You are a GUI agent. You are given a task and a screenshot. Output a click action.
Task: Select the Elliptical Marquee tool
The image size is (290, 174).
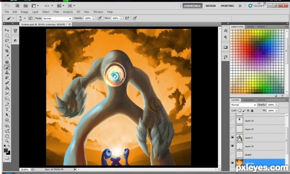(x=7, y=36)
